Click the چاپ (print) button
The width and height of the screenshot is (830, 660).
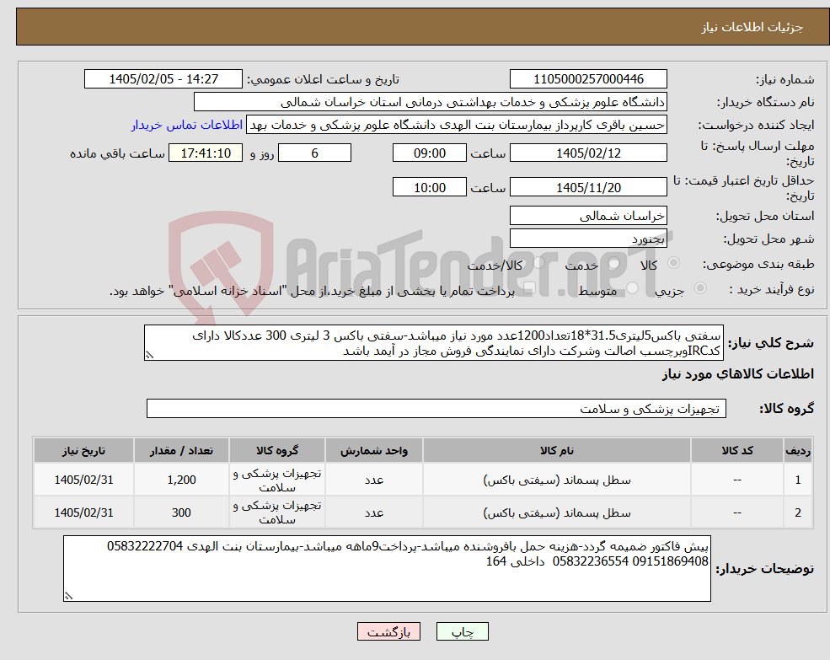pos(462,631)
